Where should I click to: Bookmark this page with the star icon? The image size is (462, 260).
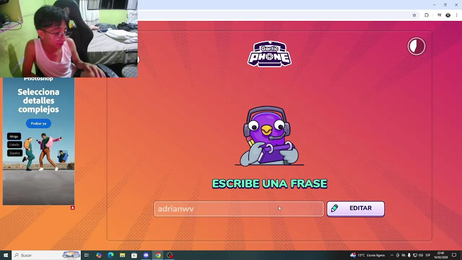414,15
